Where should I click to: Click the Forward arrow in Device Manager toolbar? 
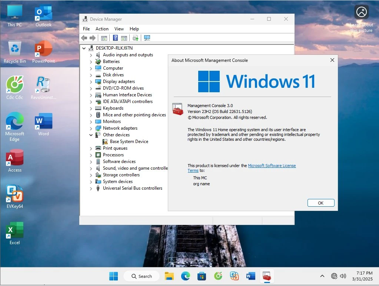(x=93, y=38)
